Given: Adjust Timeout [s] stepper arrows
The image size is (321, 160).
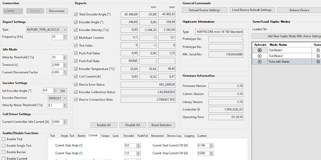Looking at the screenshot, I should (65, 65).
